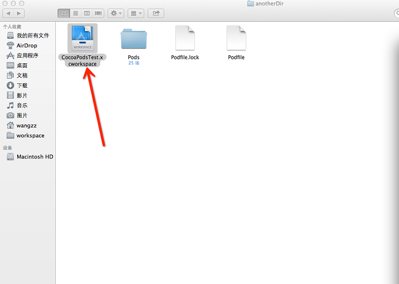Open 音乐 in the sidebar
The width and height of the screenshot is (399, 284).
pyautogui.click(x=28, y=106)
